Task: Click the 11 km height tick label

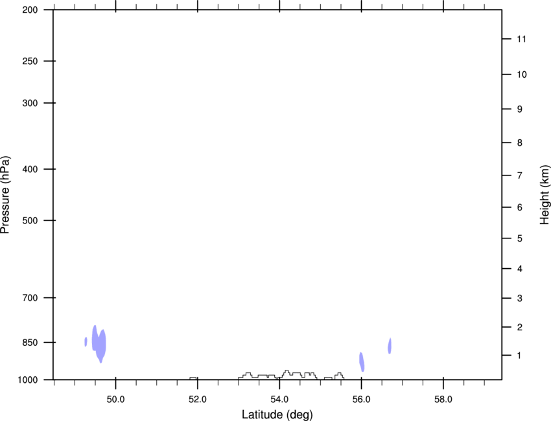Action: tap(522, 40)
